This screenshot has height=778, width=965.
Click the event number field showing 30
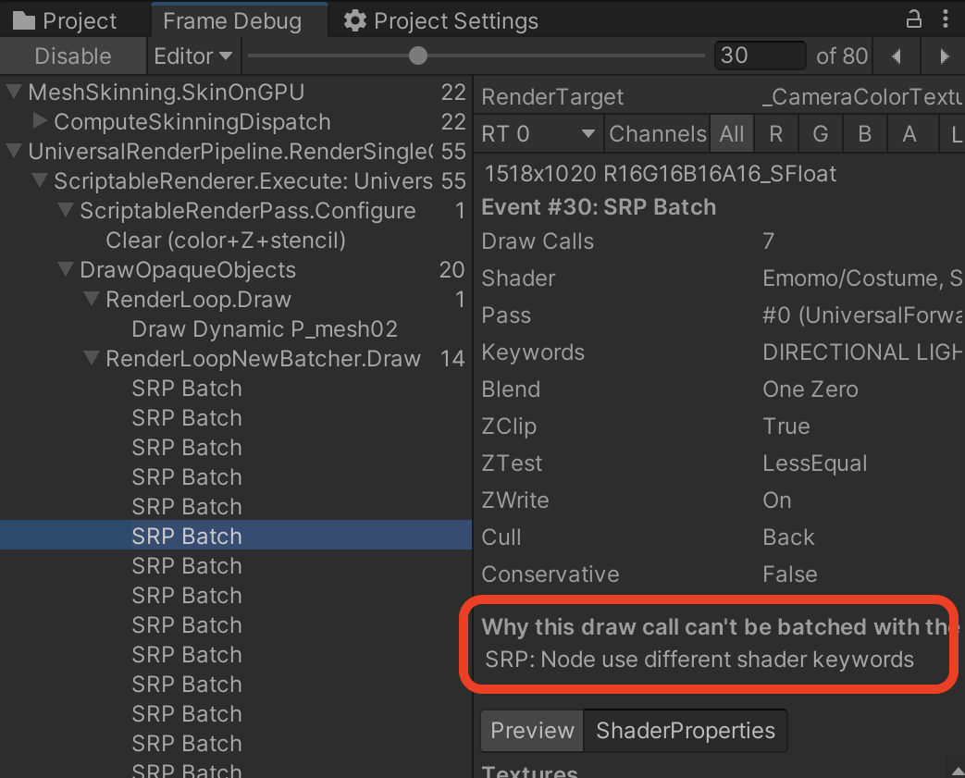click(x=760, y=56)
